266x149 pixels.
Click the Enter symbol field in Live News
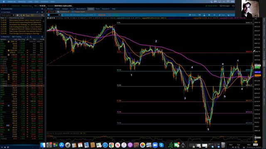(x=7, y=15)
